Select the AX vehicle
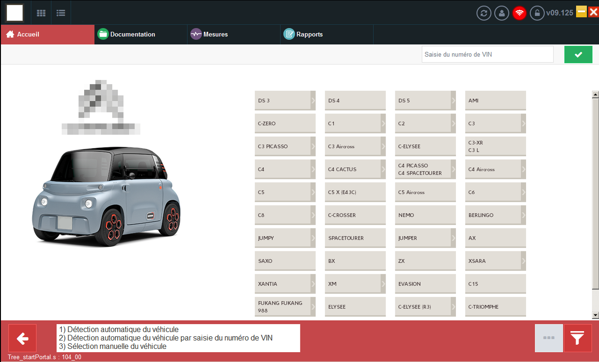 pyautogui.click(x=496, y=238)
